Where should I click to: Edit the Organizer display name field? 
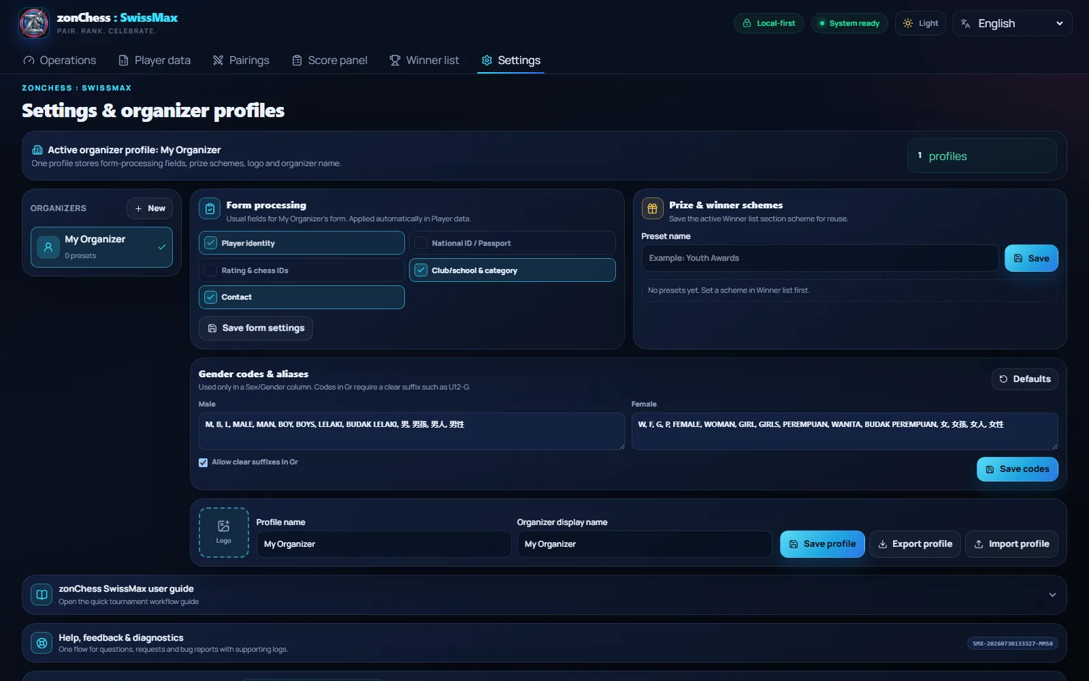[x=645, y=544]
